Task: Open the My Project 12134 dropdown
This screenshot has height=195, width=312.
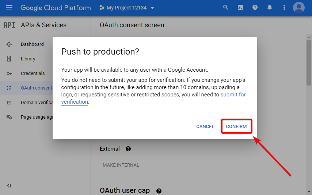Action: 127,8
